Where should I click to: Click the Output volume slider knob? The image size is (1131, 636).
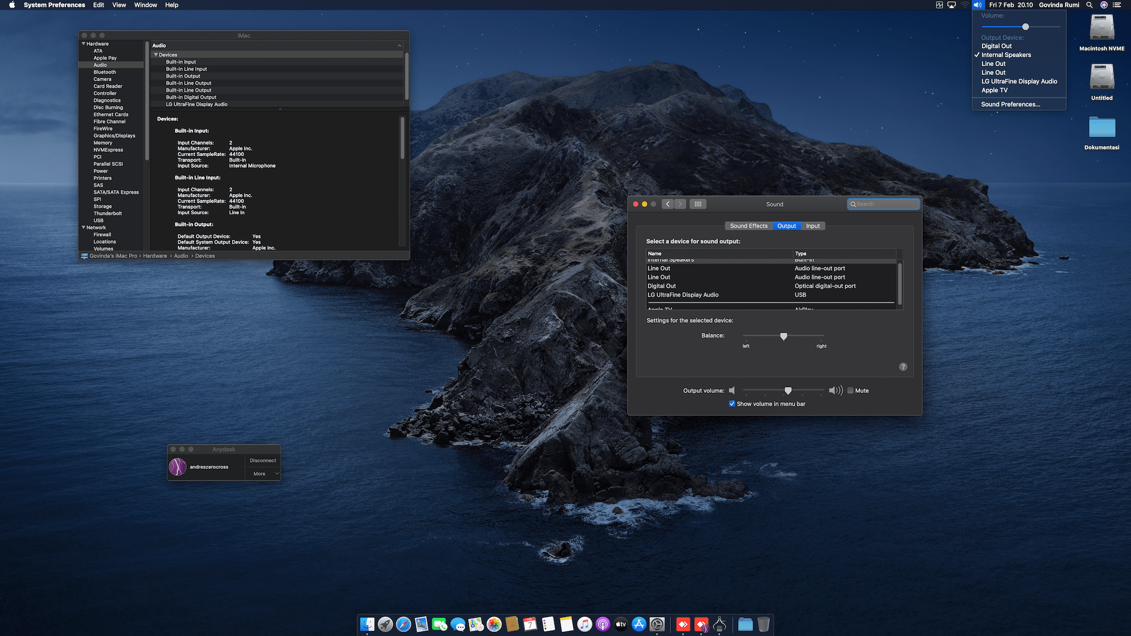click(x=788, y=390)
